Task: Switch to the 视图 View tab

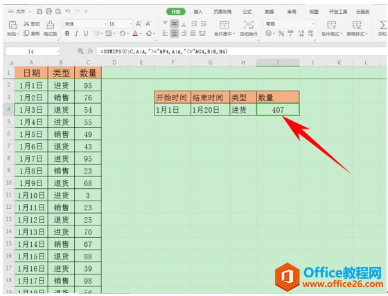Action: coord(314,12)
